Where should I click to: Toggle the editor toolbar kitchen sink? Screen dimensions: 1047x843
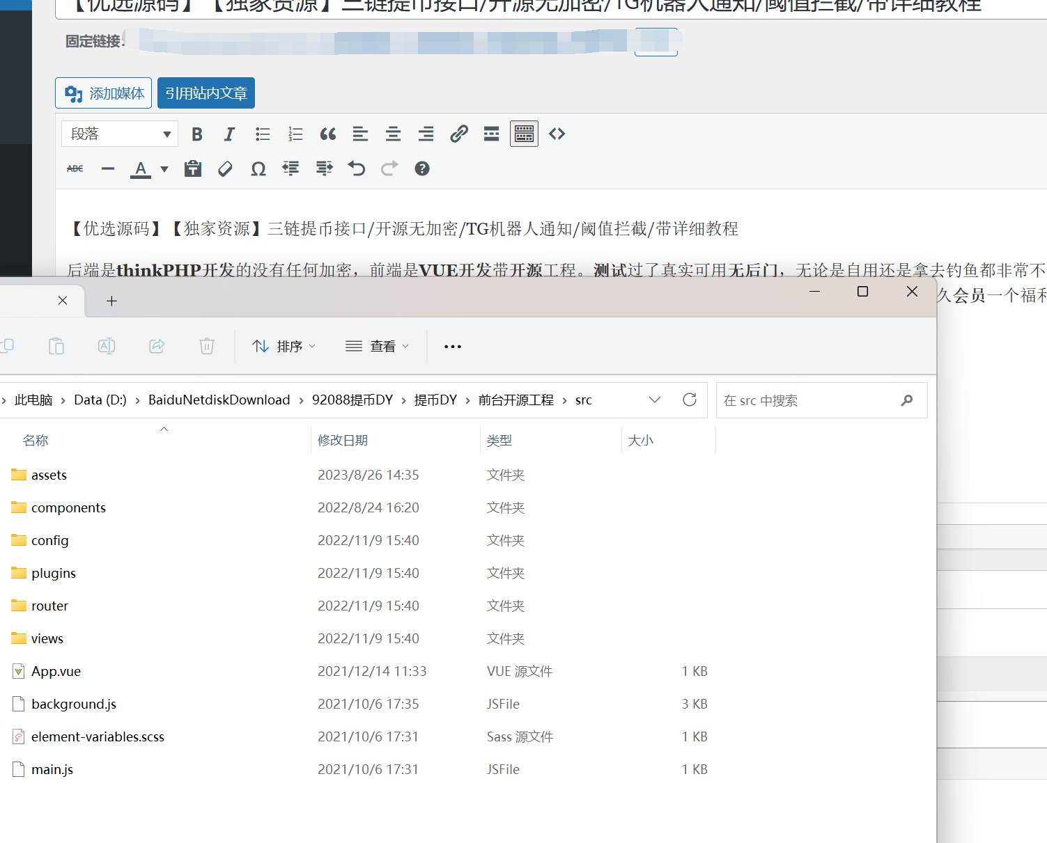pyautogui.click(x=524, y=134)
